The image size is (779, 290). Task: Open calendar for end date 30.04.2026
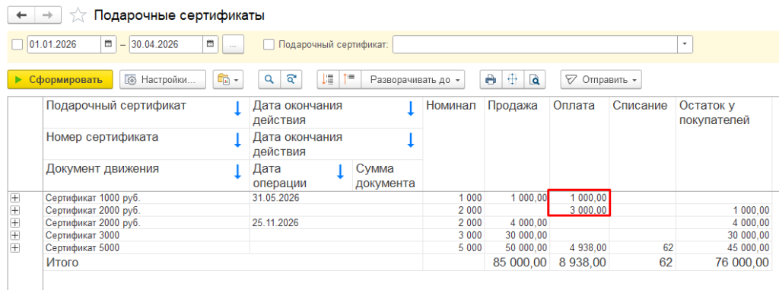click(x=210, y=44)
